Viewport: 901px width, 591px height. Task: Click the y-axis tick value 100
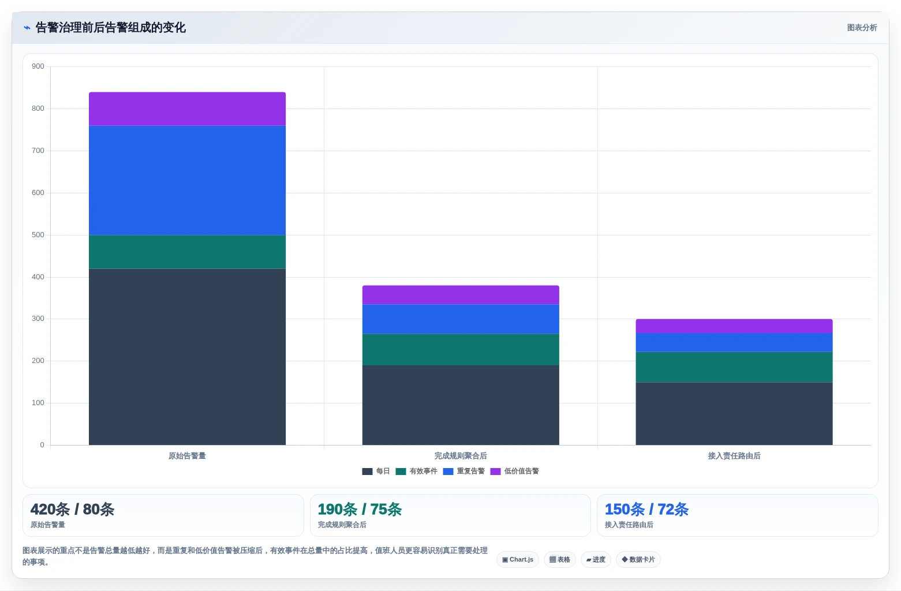pos(38,403)
